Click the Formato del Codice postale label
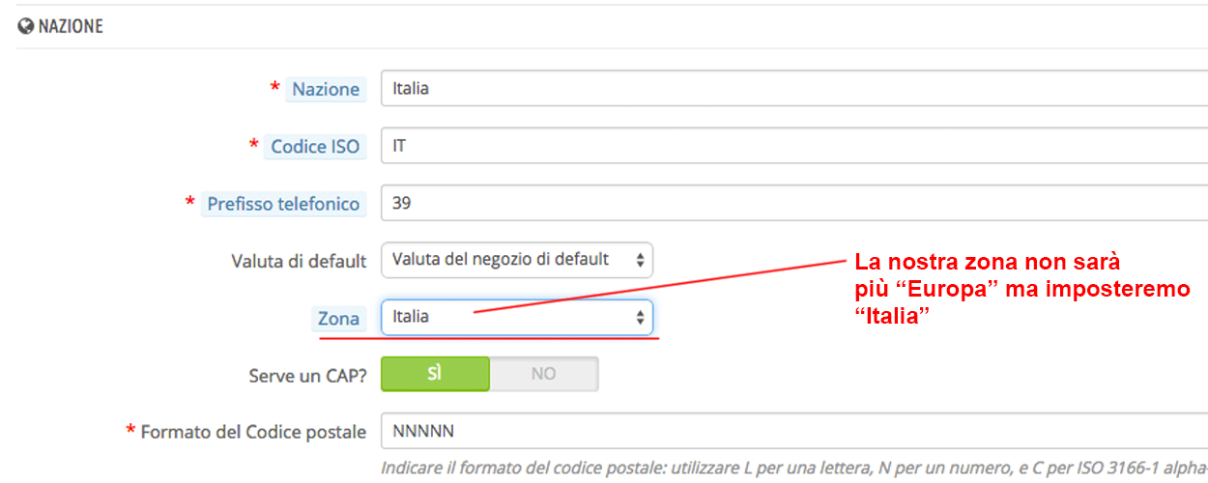Screen dimensions: 1208x483 click(x=253, y=432)
